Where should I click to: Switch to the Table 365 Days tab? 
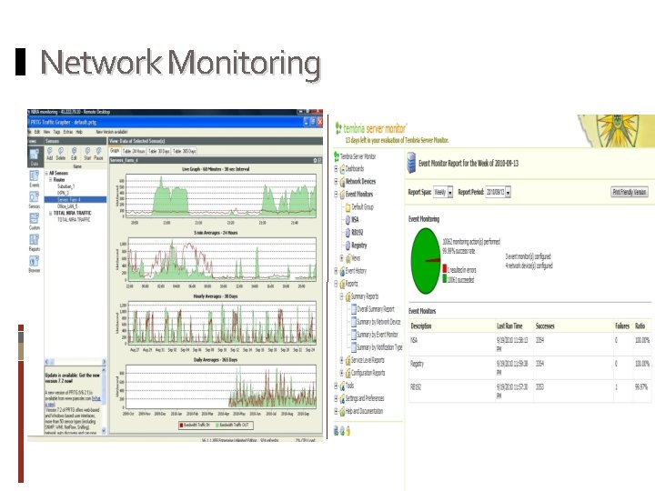pos(184,151)
